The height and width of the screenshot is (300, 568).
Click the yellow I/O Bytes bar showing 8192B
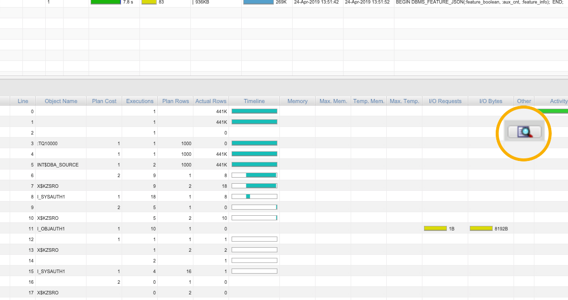481,228
